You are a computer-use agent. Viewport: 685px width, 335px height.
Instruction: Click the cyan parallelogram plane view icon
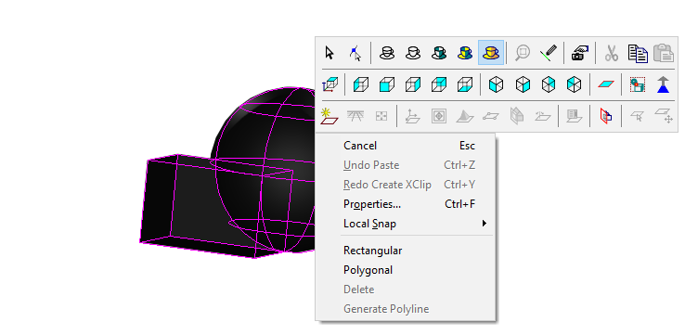606,84
